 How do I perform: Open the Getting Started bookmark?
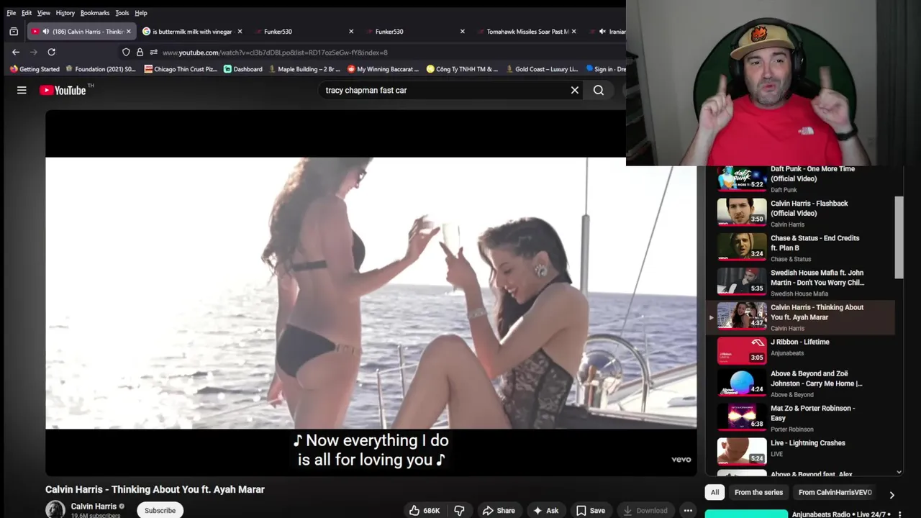click(x=35, y=69)
